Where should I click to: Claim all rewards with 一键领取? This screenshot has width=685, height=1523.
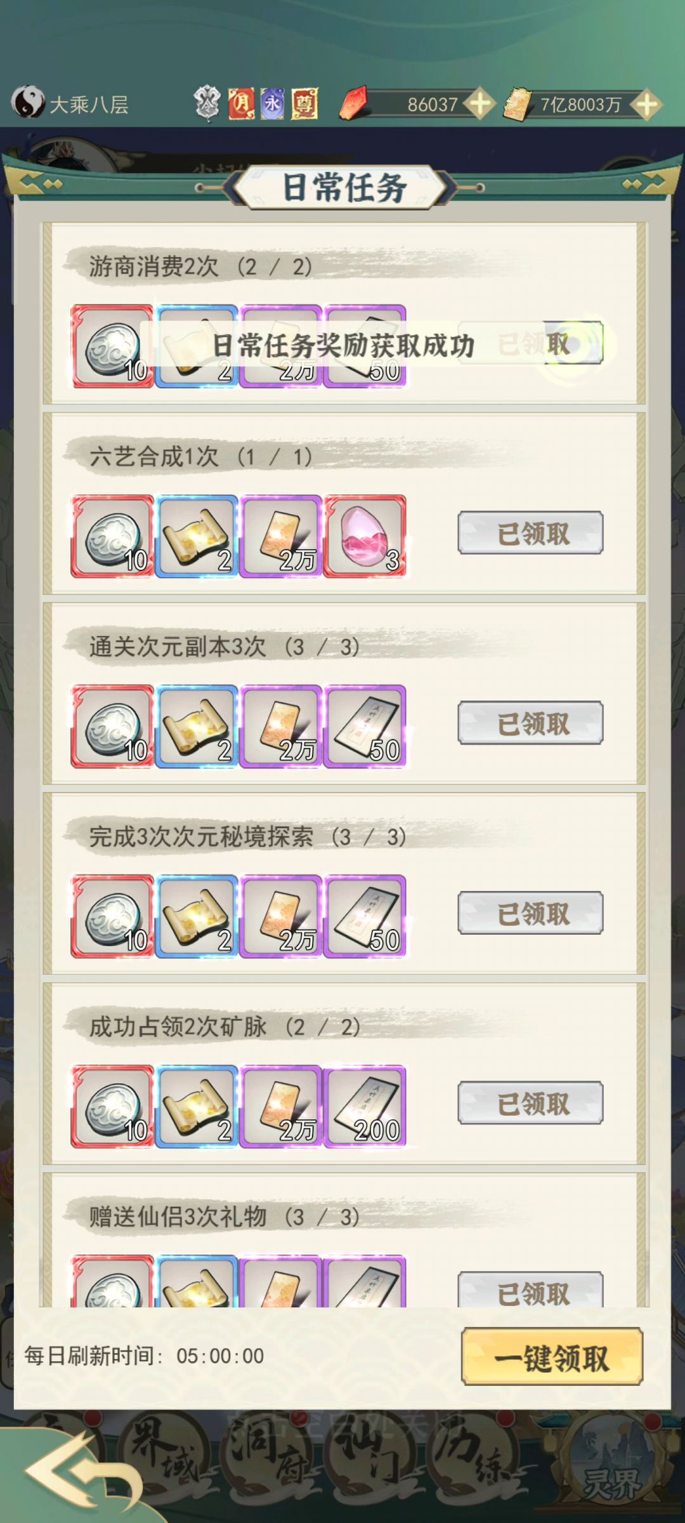pyautogui.click(x=552, y=1355)
